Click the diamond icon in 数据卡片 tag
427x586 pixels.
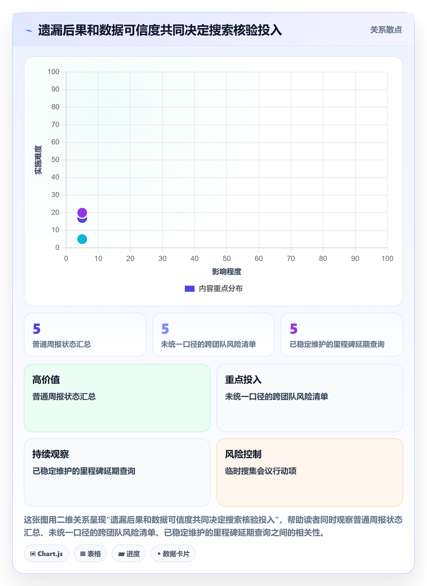[159, 553]
